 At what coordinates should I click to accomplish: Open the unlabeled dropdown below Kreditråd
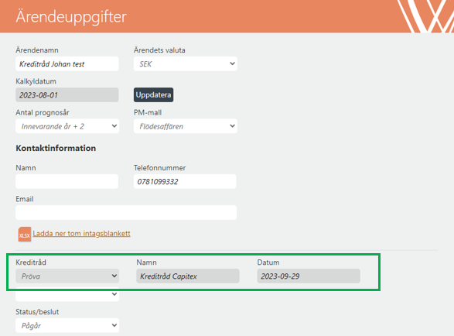coord(67,294)
